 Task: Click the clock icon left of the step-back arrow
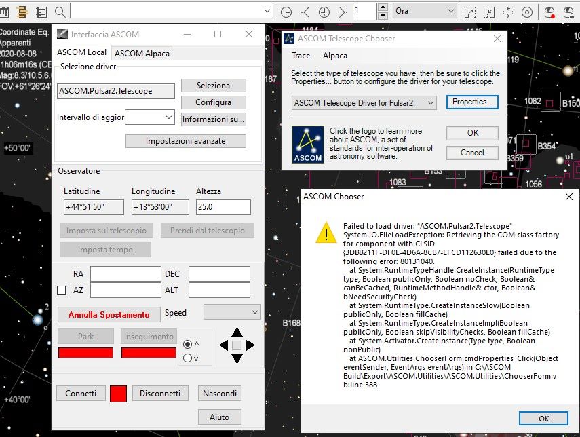(x=286, y=12)
